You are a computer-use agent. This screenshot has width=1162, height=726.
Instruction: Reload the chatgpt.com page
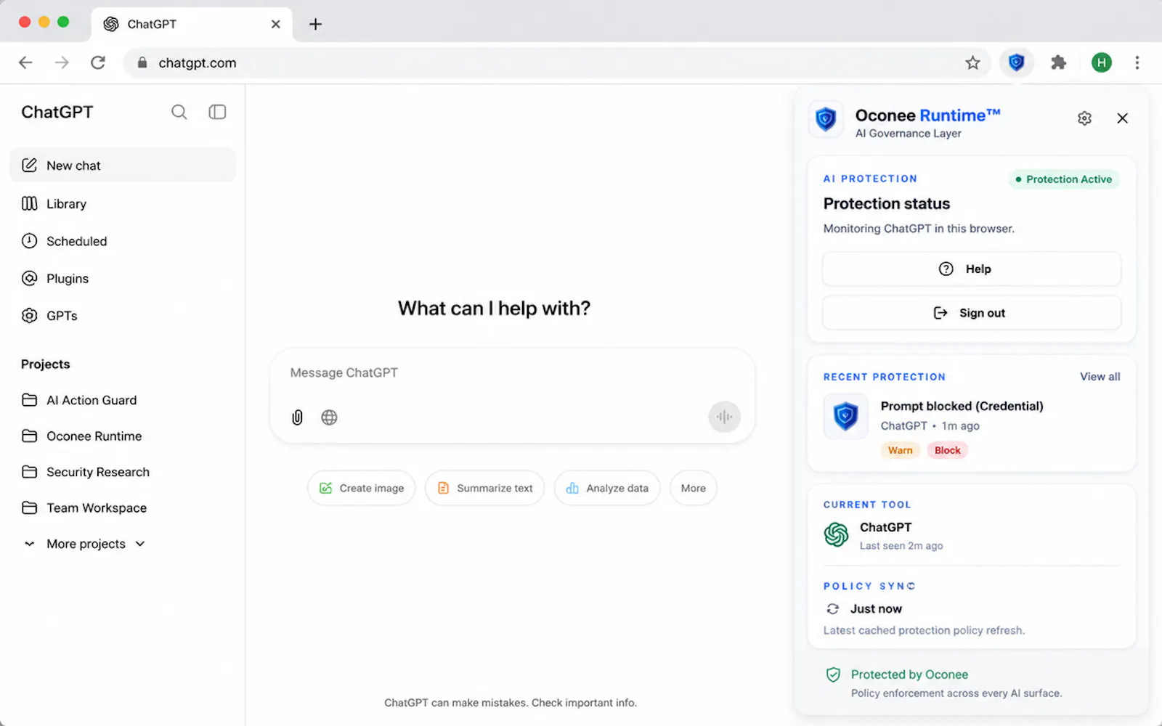(98, 62)
